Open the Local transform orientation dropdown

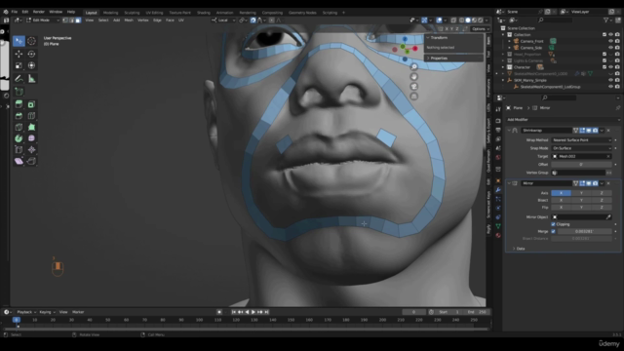click(x=223, y=19)
